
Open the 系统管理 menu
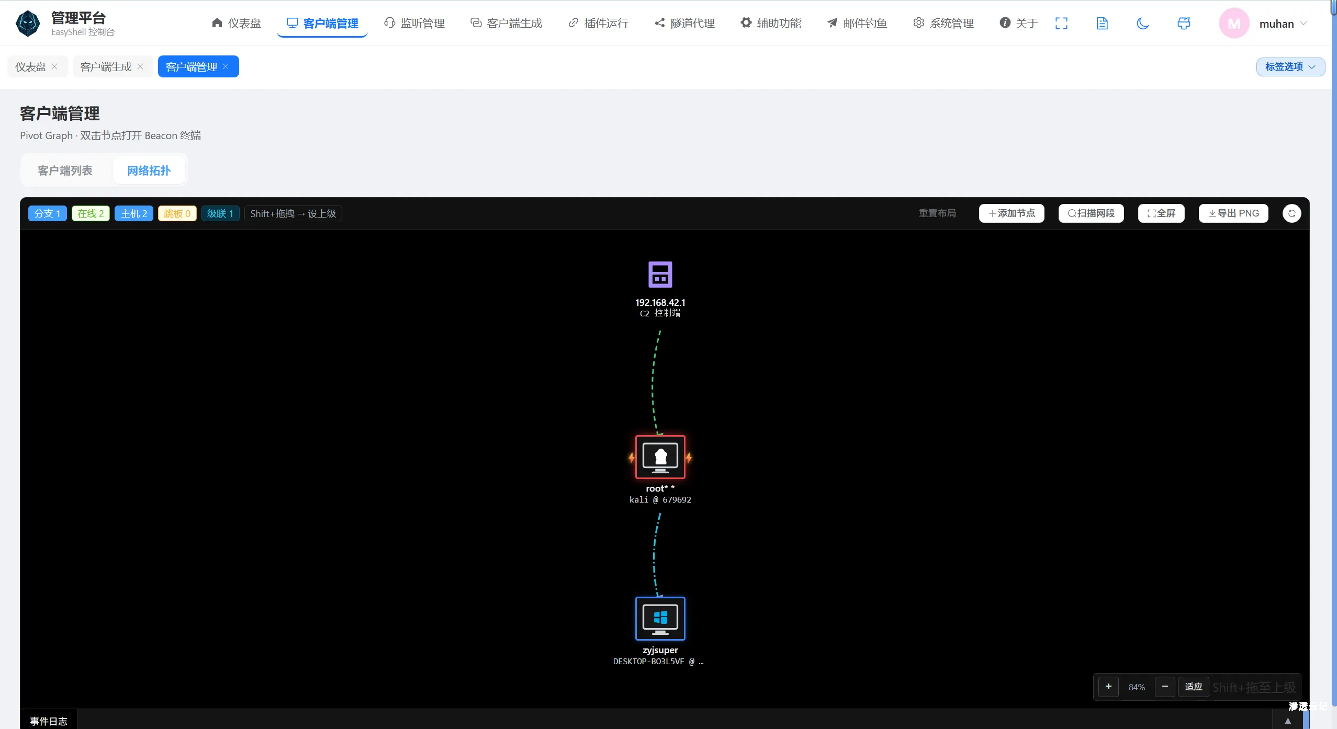tap(943, 23)
